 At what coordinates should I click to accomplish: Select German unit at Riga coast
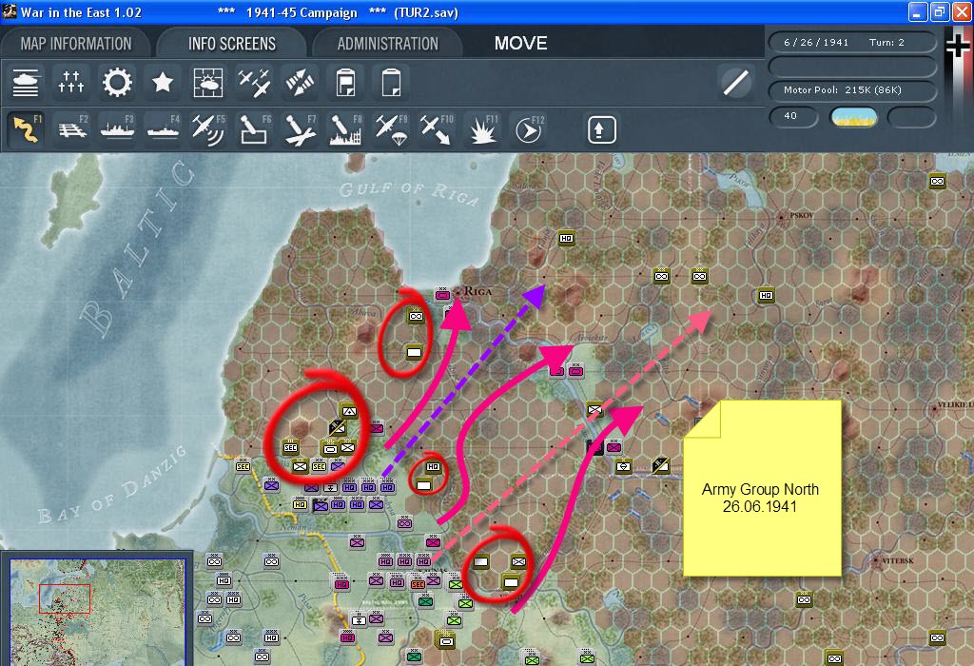(x=442, y=293)
